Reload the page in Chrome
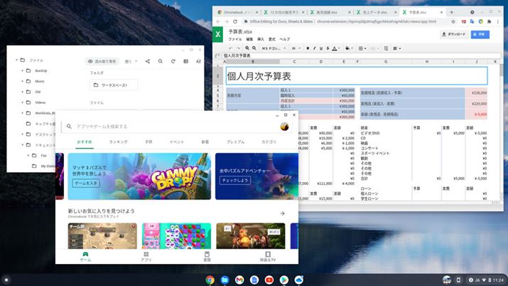Screen dimensions: 508x286 click(x=235, y=22)
